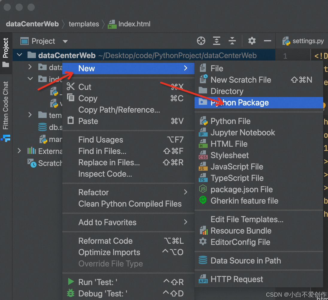This screenshot has width=328, height=300.
Task: Choose Copy from the context menu
Action: 128,98
